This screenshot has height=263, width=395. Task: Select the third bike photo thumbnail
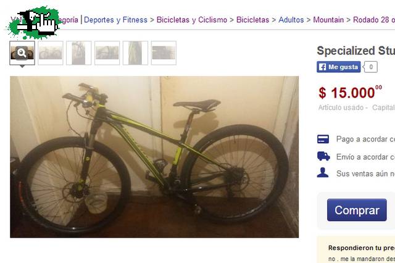pos(78,53)
